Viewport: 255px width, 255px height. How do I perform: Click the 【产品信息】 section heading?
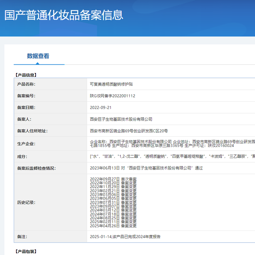click(26, 75)
